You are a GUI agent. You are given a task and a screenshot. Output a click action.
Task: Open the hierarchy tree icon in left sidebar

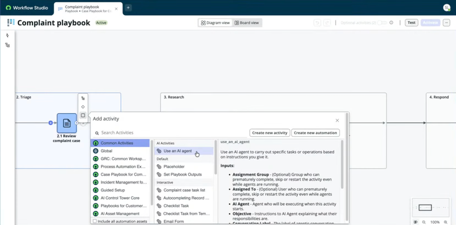[x=7, y=45]
